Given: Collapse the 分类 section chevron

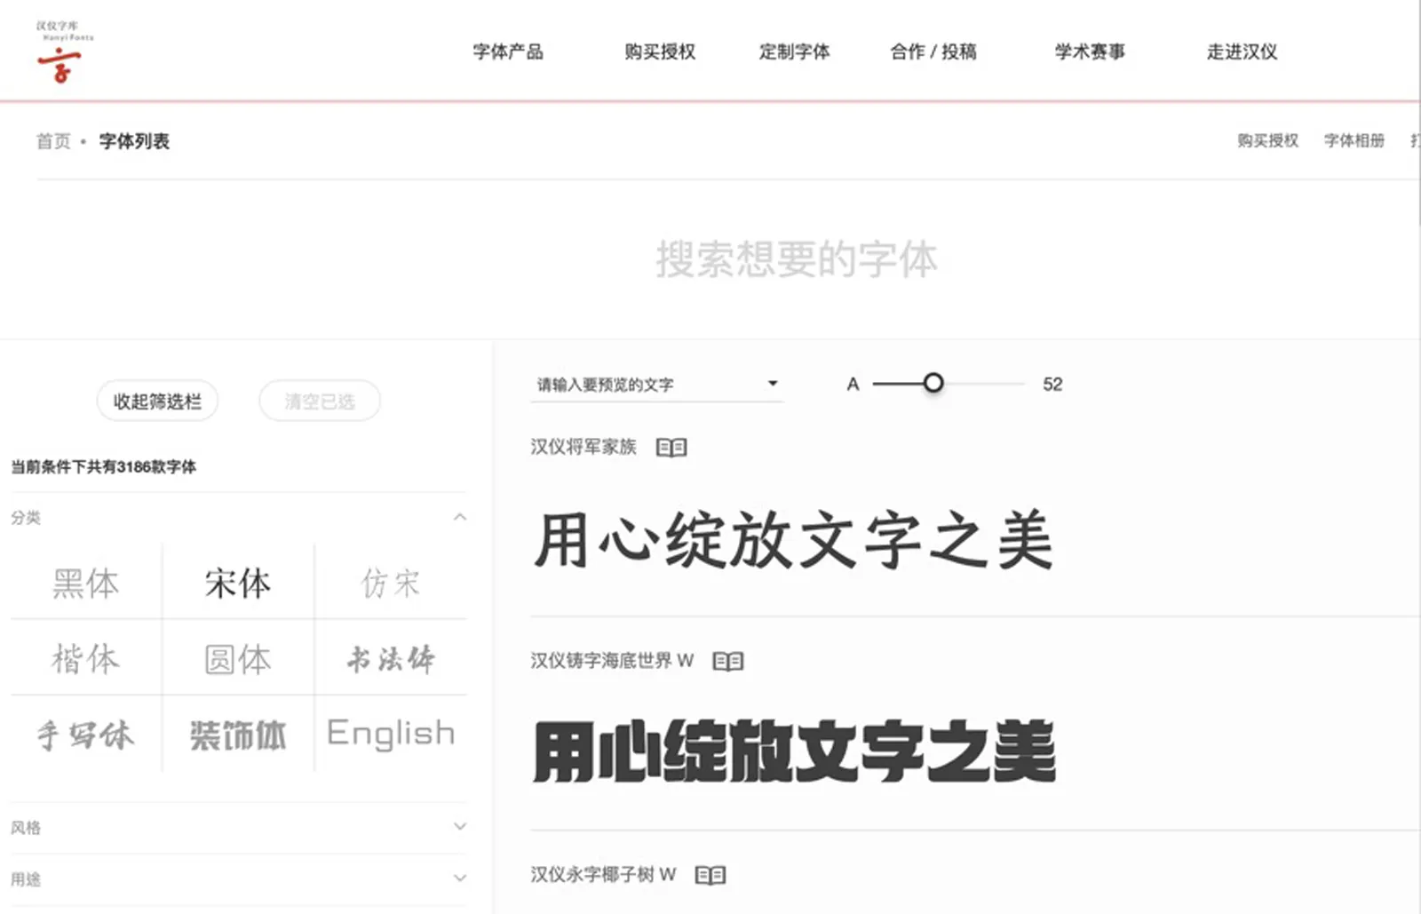Looking at the screenshot, I should (x=459, y=517).
